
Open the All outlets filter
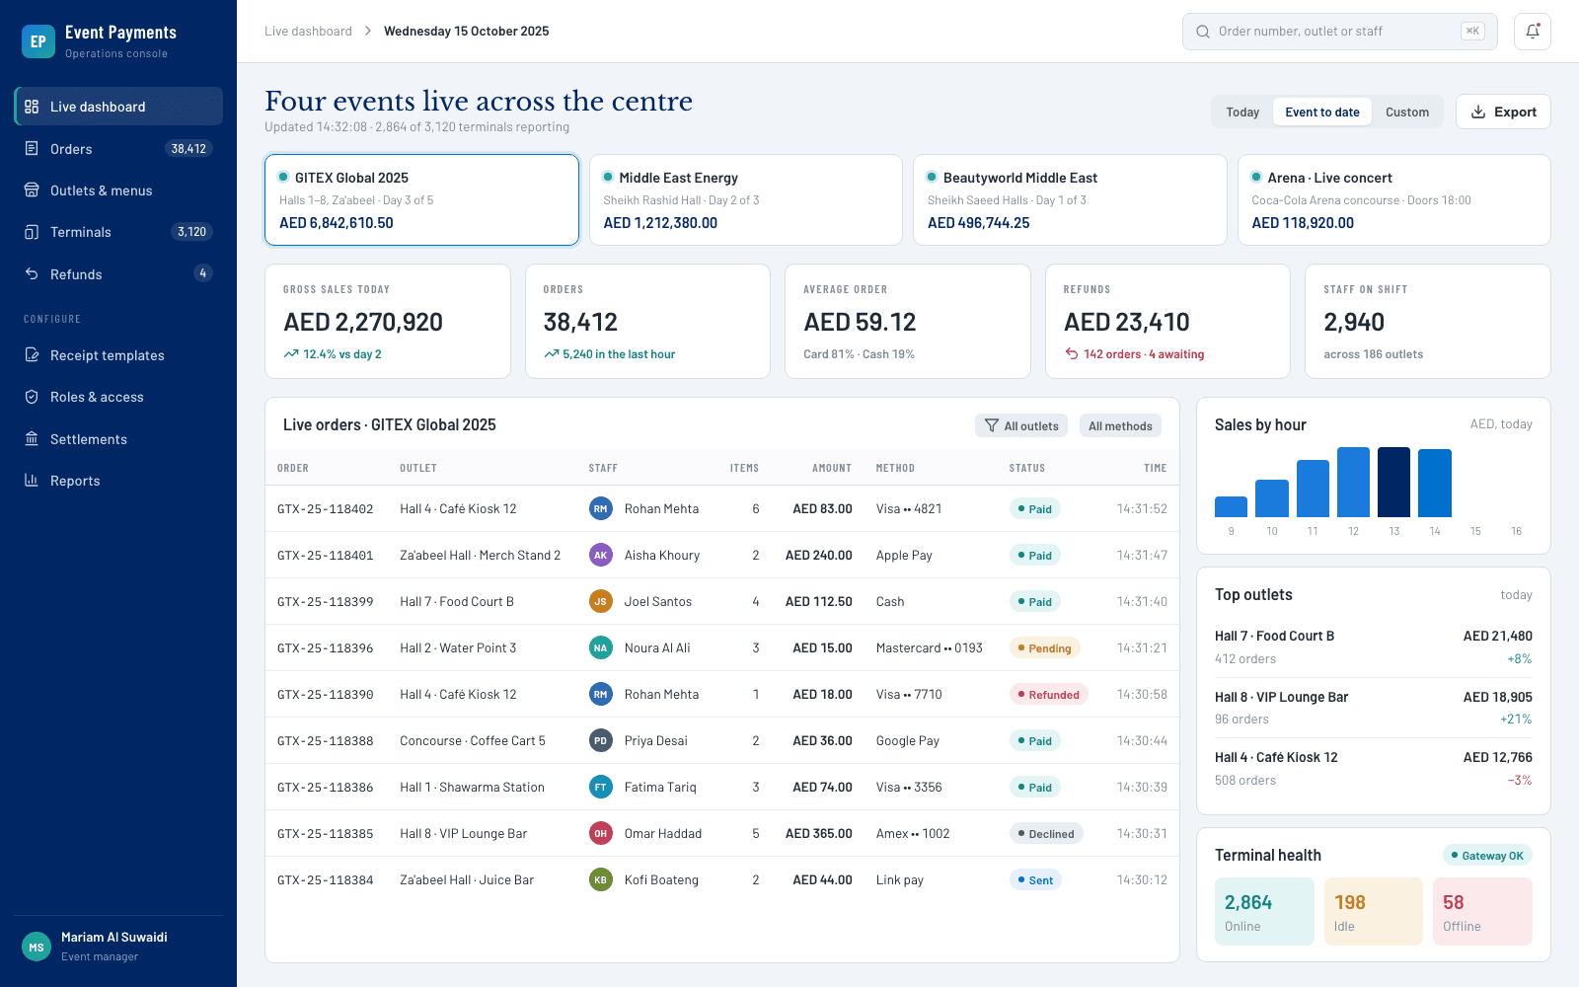1021,425
